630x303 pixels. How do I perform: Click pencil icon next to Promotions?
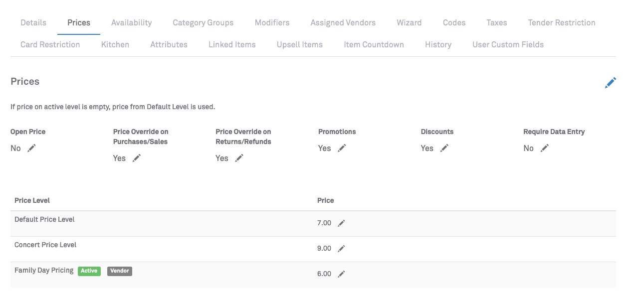point(342,148)
